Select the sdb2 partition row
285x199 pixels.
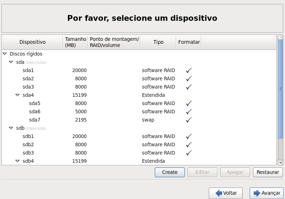[139, 144]
